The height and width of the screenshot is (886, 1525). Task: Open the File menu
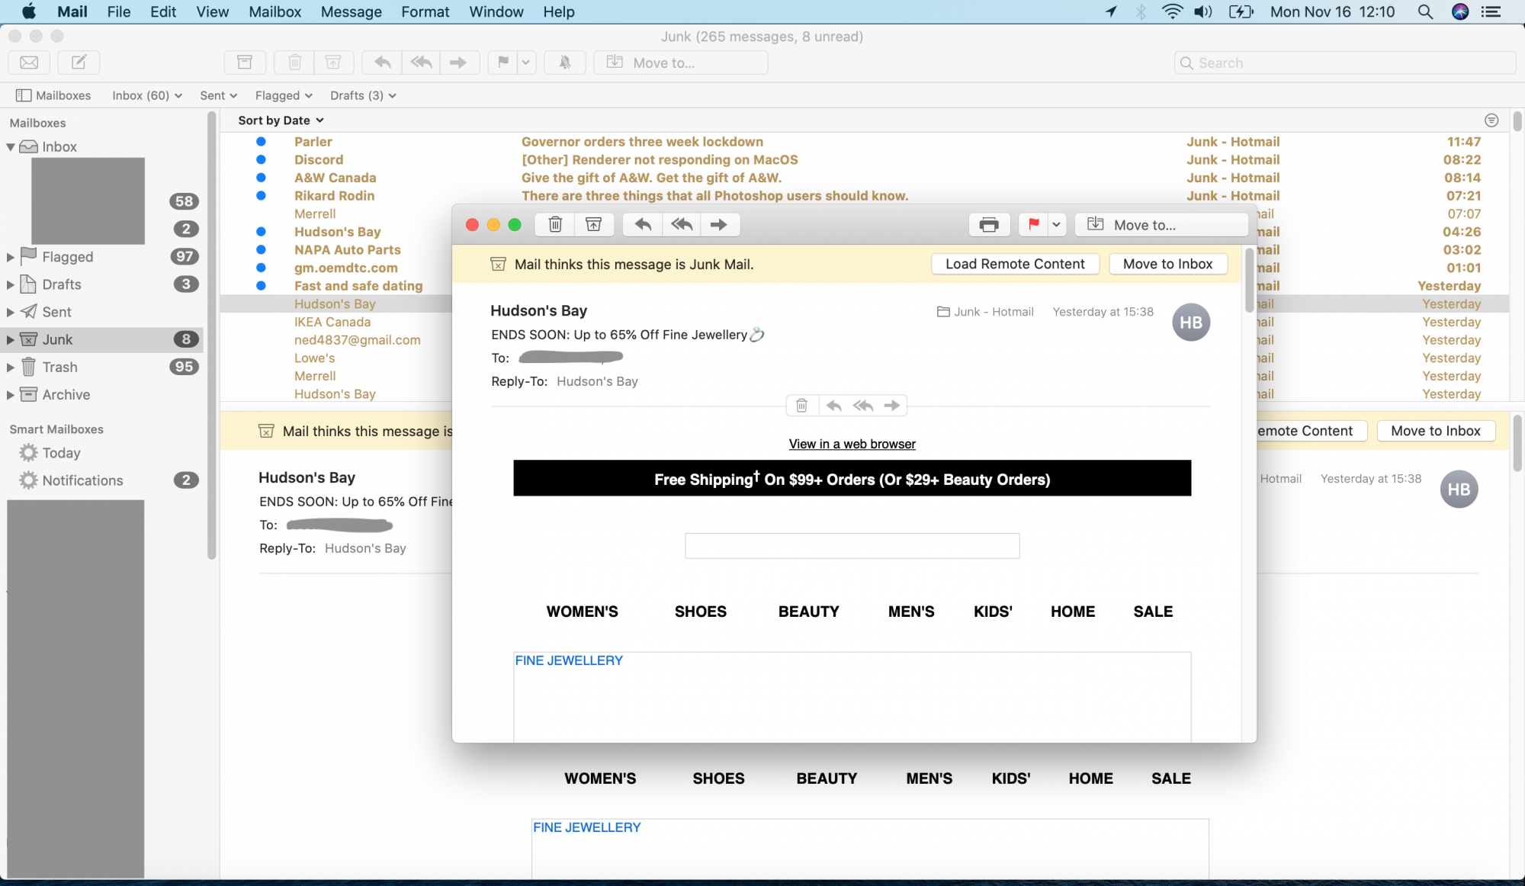tap(119, 11)
